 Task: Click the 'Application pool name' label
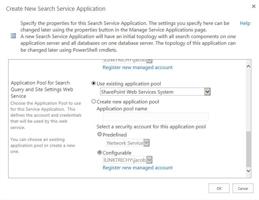tap(122, 109)
